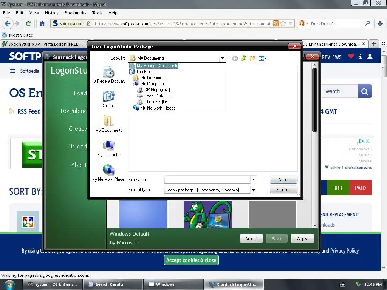Click Go To Last Folder Visited icon

(235, 58)
